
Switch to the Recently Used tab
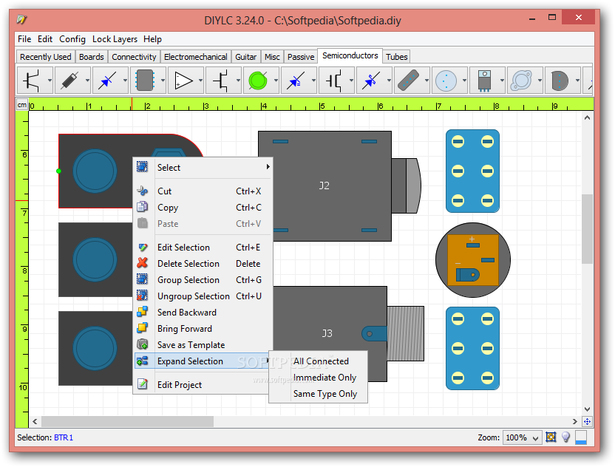pos(46,57)
